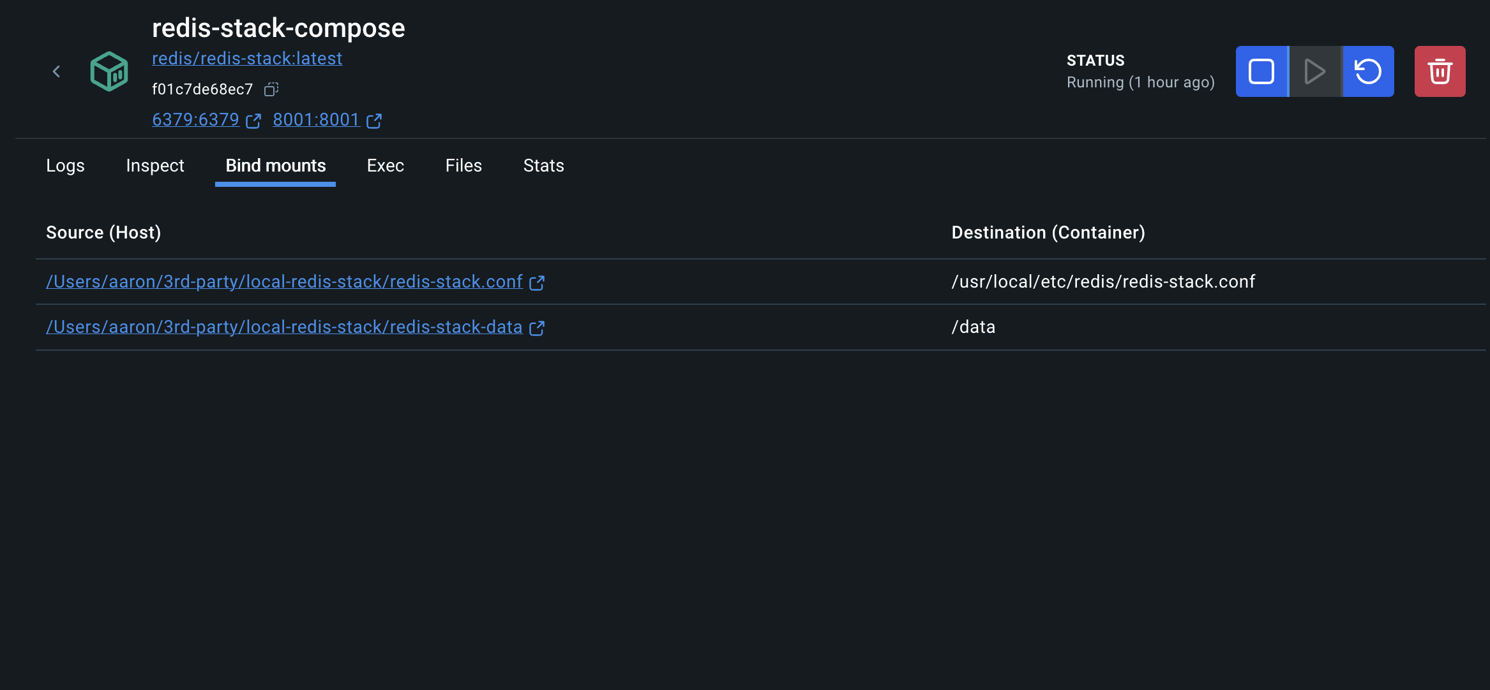Screen dimensions: 1490x690
Task: Navigate back with the left chevron
Action: point(56,71)
